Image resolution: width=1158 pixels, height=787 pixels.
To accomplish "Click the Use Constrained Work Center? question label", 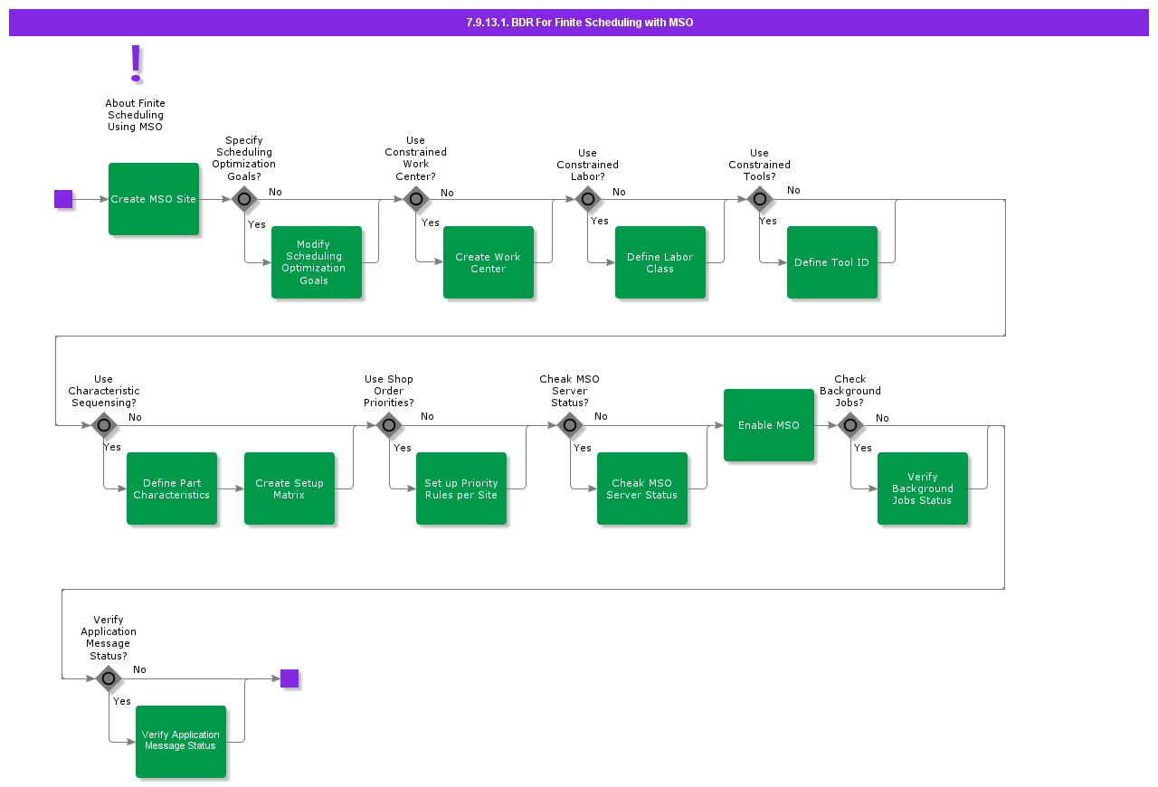I will tap(416, 158).
